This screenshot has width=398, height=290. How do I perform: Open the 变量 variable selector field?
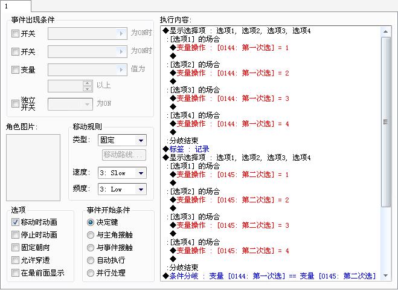(88, 69)
